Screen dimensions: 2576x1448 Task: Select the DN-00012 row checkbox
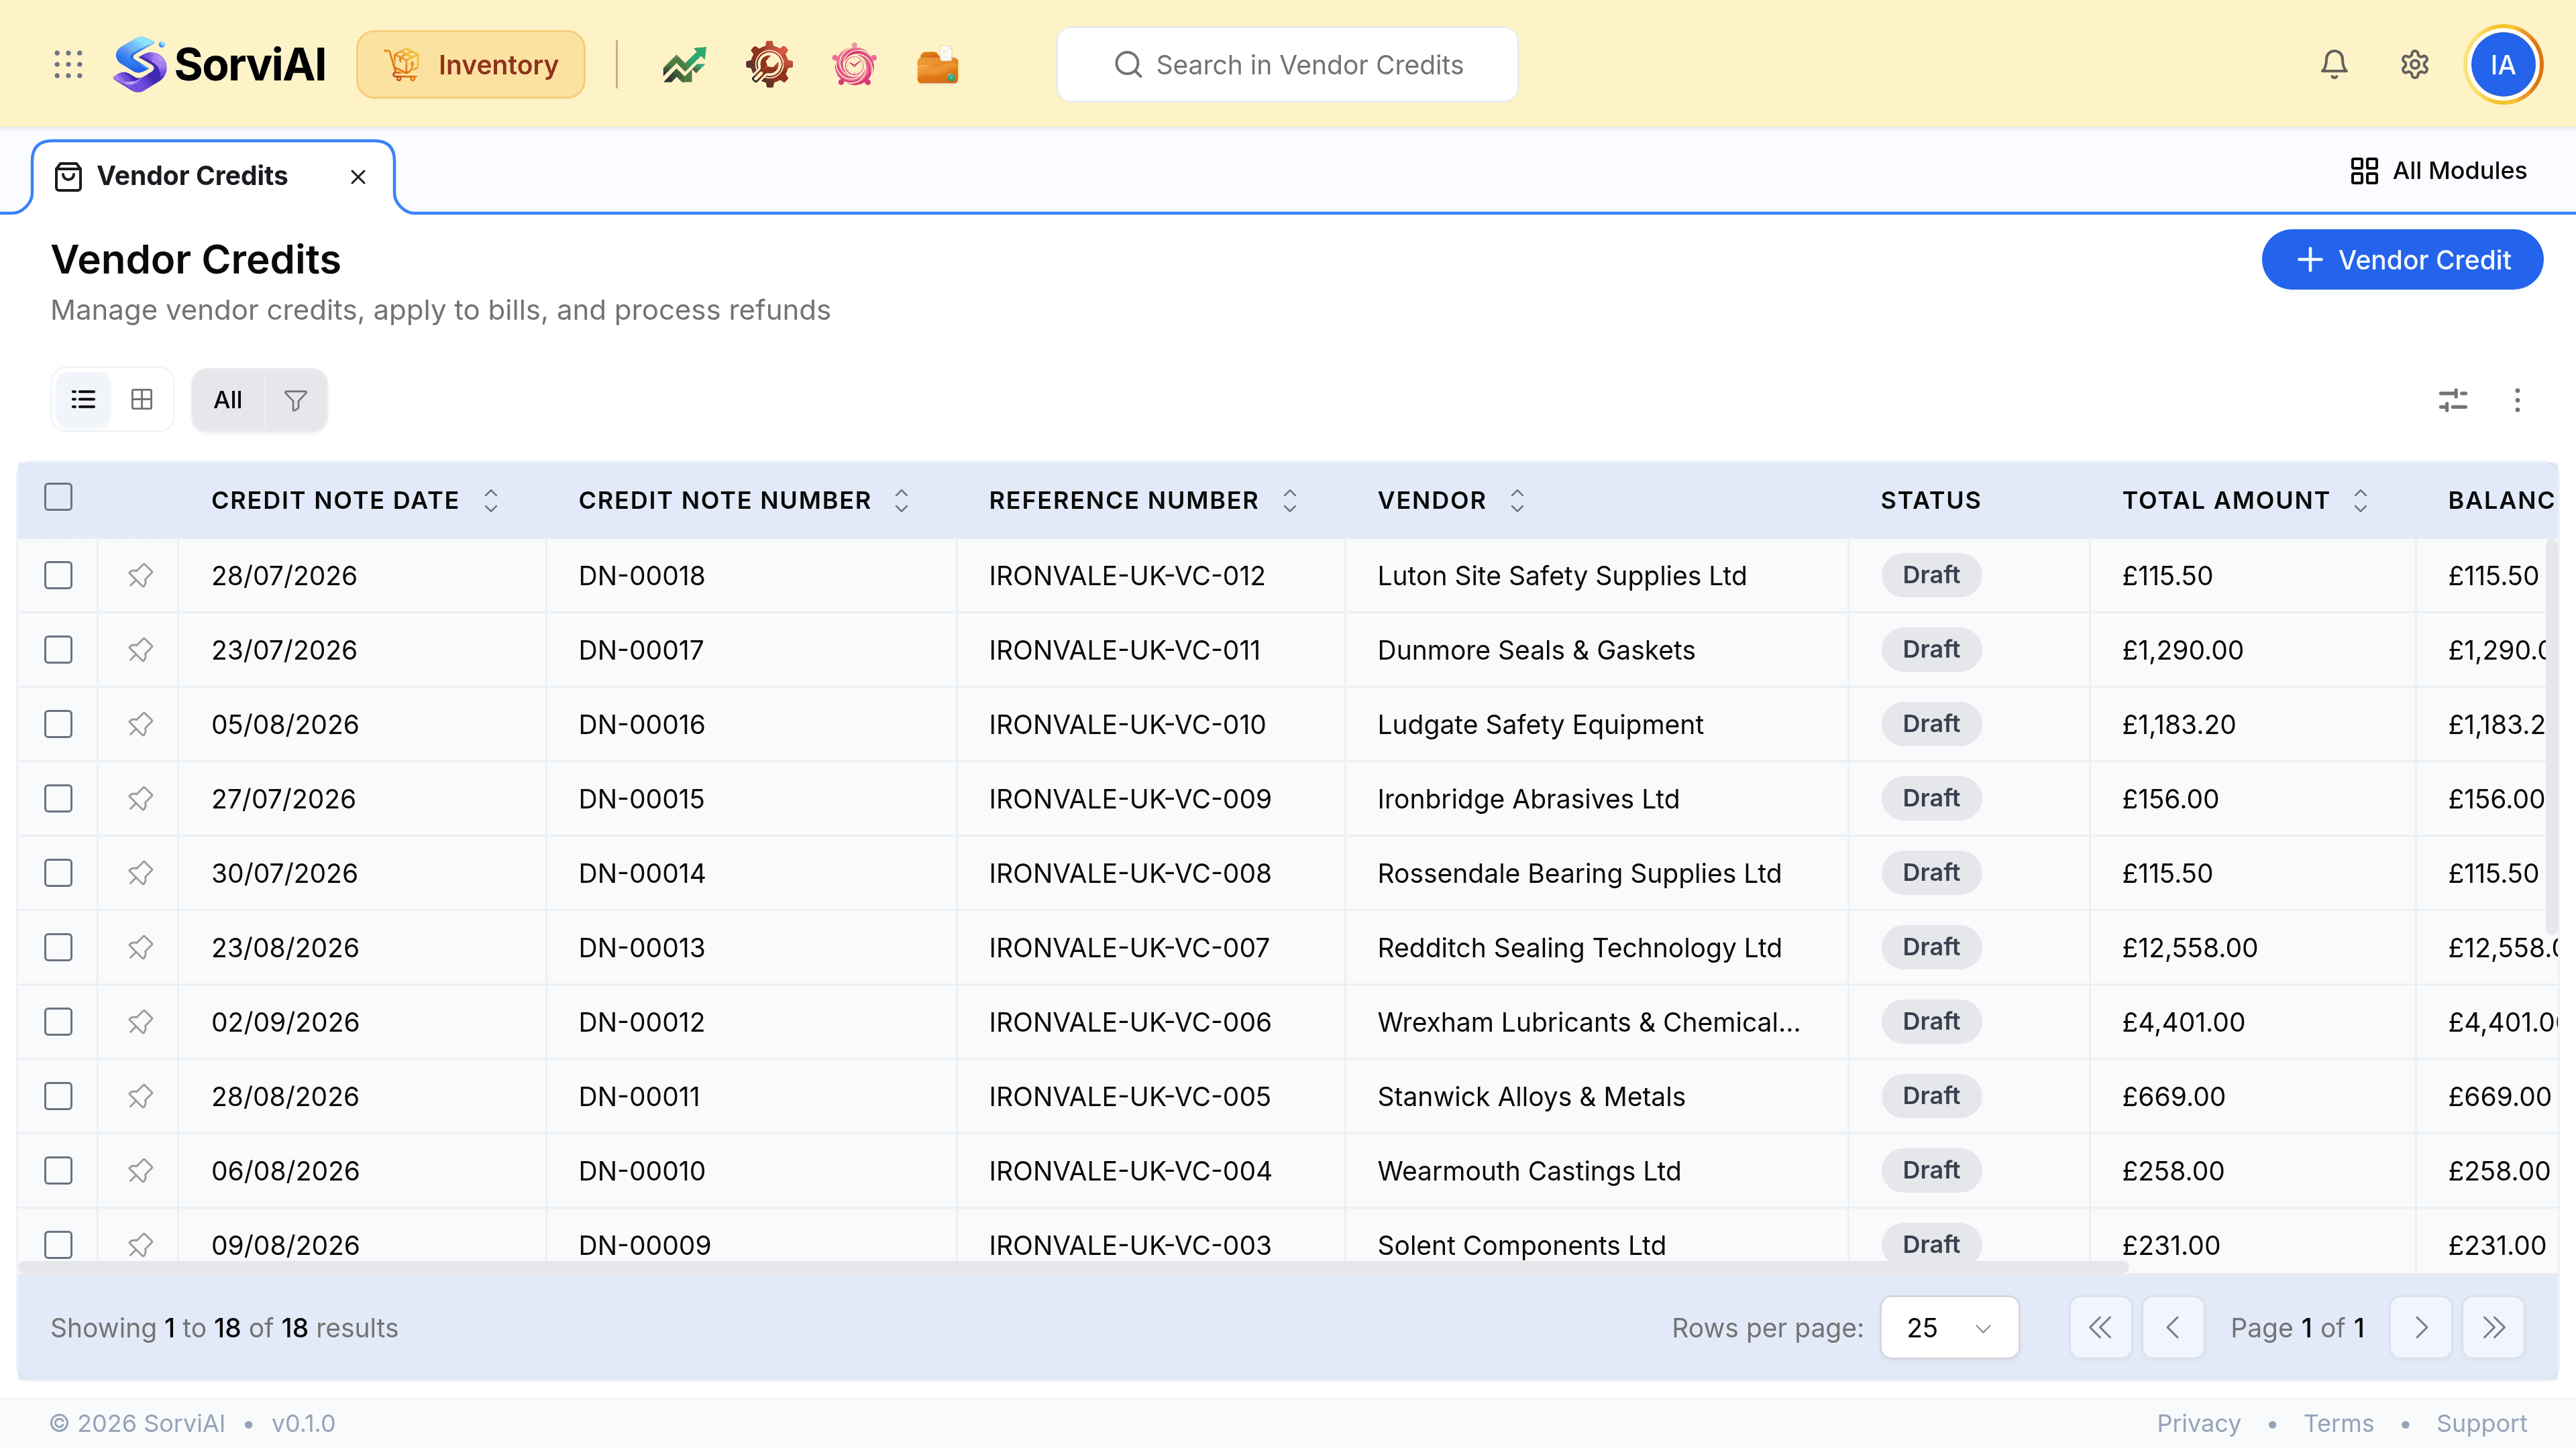59,1022
